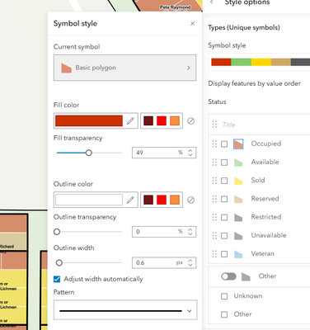Grab drag handle for Restricted row
Viewport: 310px width, 330px height.
pos(214,217)
